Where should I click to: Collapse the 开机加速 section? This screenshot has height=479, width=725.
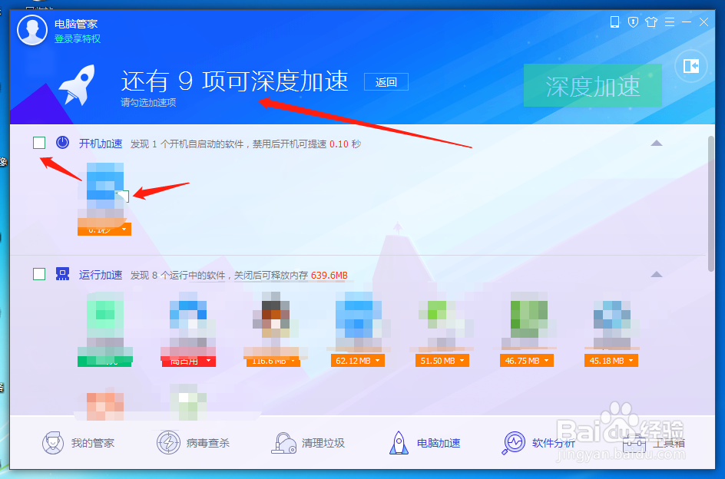tap(656, 143)
